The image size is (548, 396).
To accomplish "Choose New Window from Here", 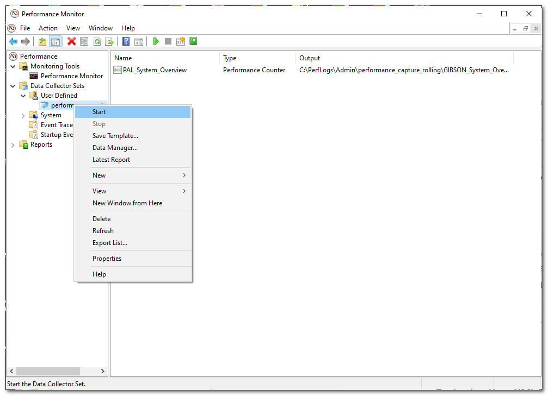I will pyautogui.click(x=133, y=203).
